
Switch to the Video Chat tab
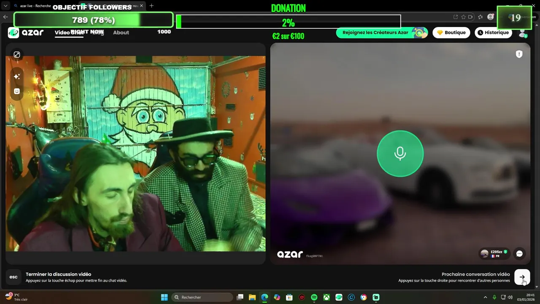pos(68,33)
